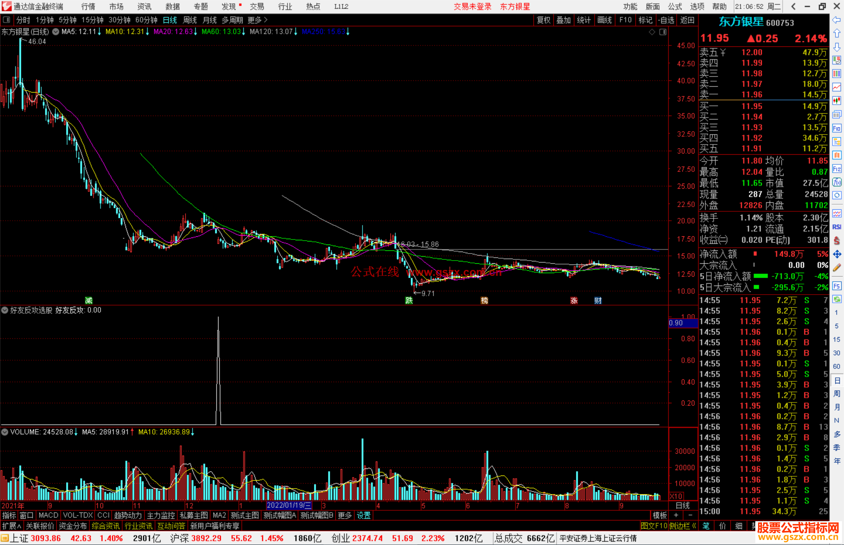Open the F10 company info sidebar icon
The image size is (844, 545).
(x=837, y=128)
